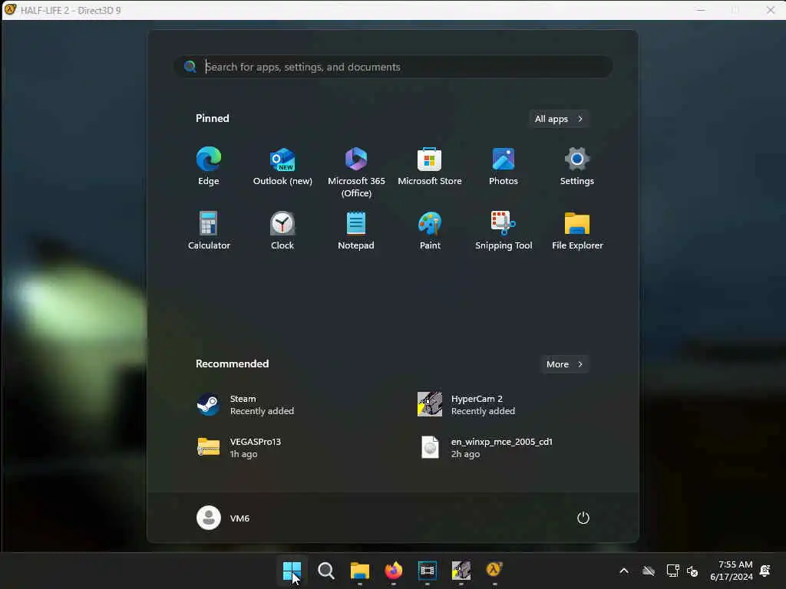The height and width of the screenshot is (589, 786).
Task: Launch the Clock app
Action: [282, 230]
